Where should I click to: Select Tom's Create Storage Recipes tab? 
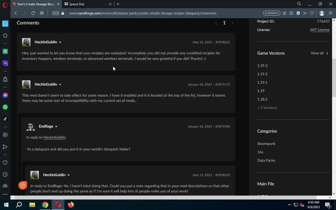point(36,4)
